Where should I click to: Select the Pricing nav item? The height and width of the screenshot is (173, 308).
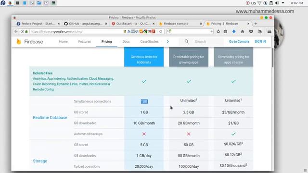[x=107, y=41]
